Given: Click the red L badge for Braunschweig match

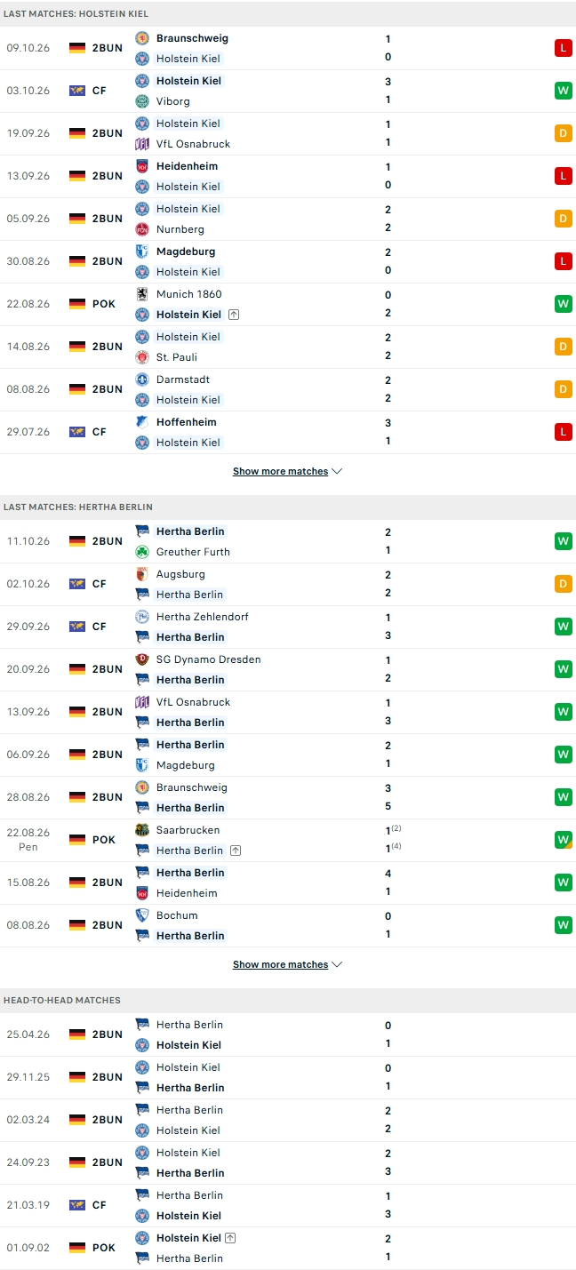Looking at the screenshot, I should pos(564,48).
